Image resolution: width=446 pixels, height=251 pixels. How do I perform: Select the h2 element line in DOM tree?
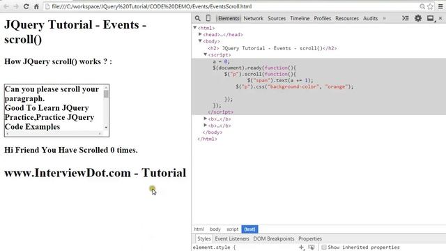click(272, 48)
